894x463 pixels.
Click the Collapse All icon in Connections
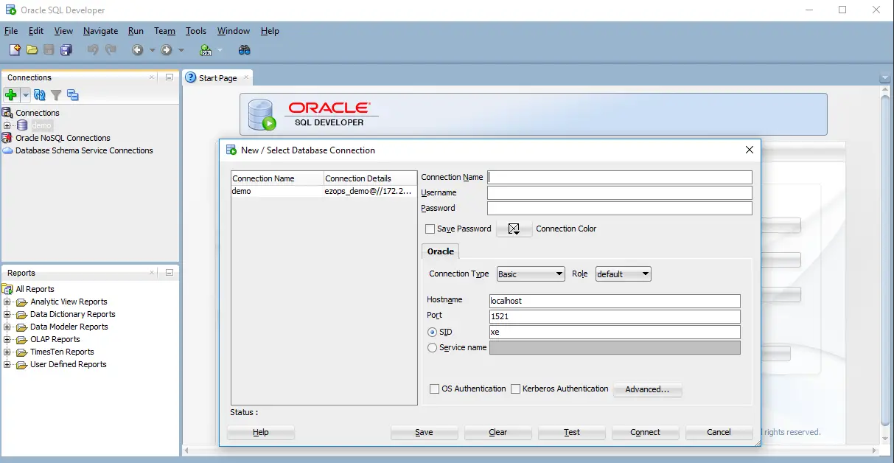(72, 95)
